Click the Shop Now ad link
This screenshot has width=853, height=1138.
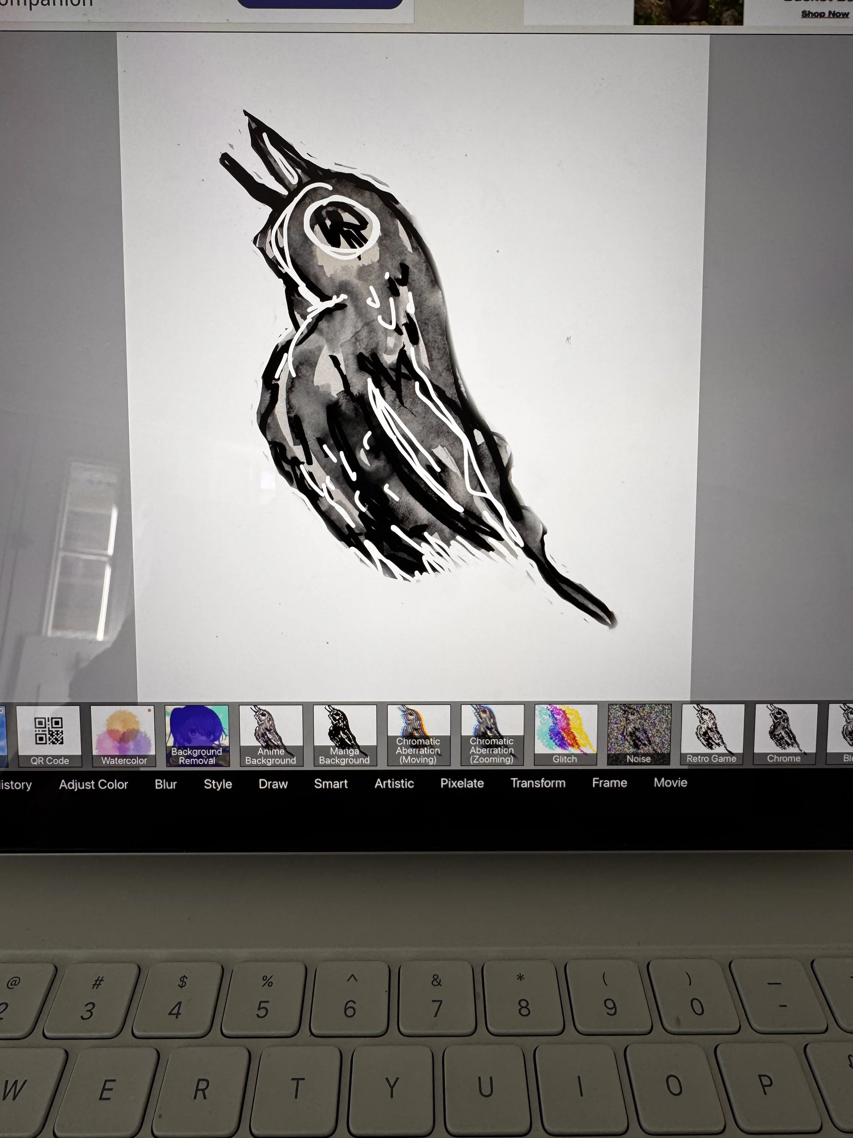click(x=825, y=14)
